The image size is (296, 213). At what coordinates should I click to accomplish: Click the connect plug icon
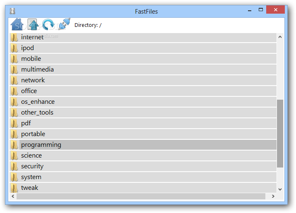tap(64, 24)
